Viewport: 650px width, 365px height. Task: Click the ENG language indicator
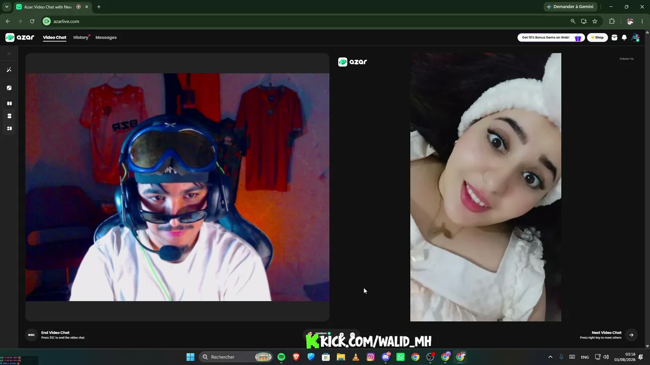pyautogui.click(x=585, y=357)
